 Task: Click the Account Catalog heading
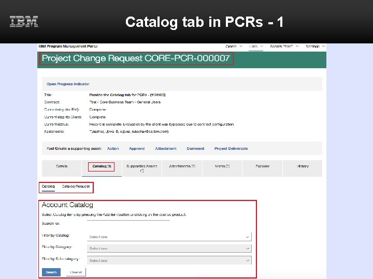click(x=67, y=205)
